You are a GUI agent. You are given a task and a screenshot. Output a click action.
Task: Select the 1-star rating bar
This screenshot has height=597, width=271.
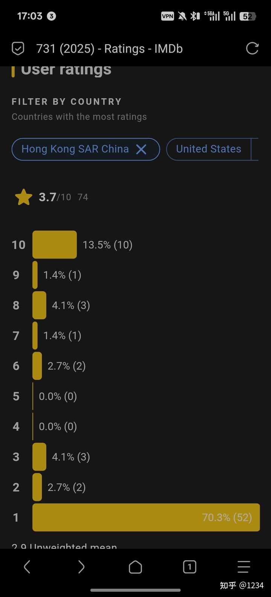pyautogui.click(x=146, y=517)
